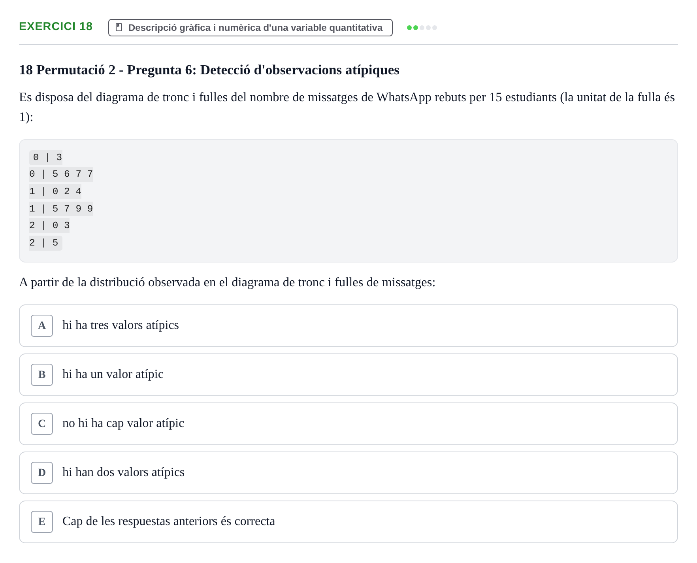Click the question title Detecció d'observacions atípiques
The height and width of the screenshot is (563, 697).
209,70
